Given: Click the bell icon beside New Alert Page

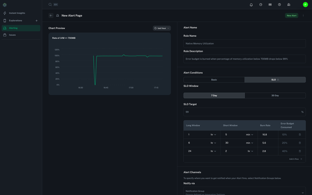Looking at the screenshot, I should (57, 16).
